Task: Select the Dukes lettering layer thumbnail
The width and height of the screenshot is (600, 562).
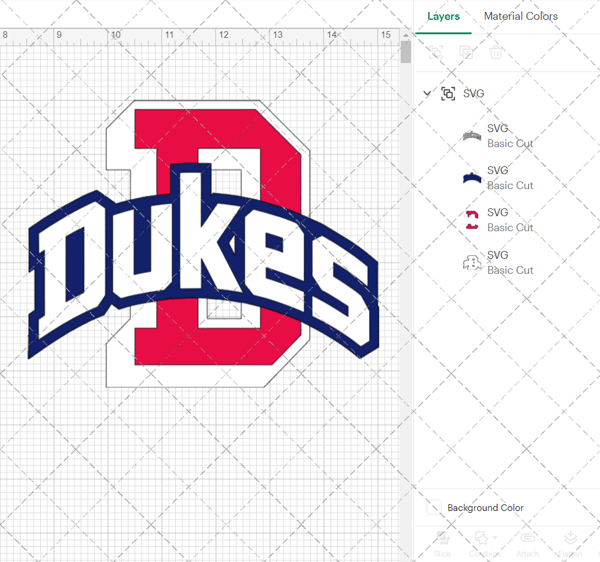Action: click(x=472, y=136)
